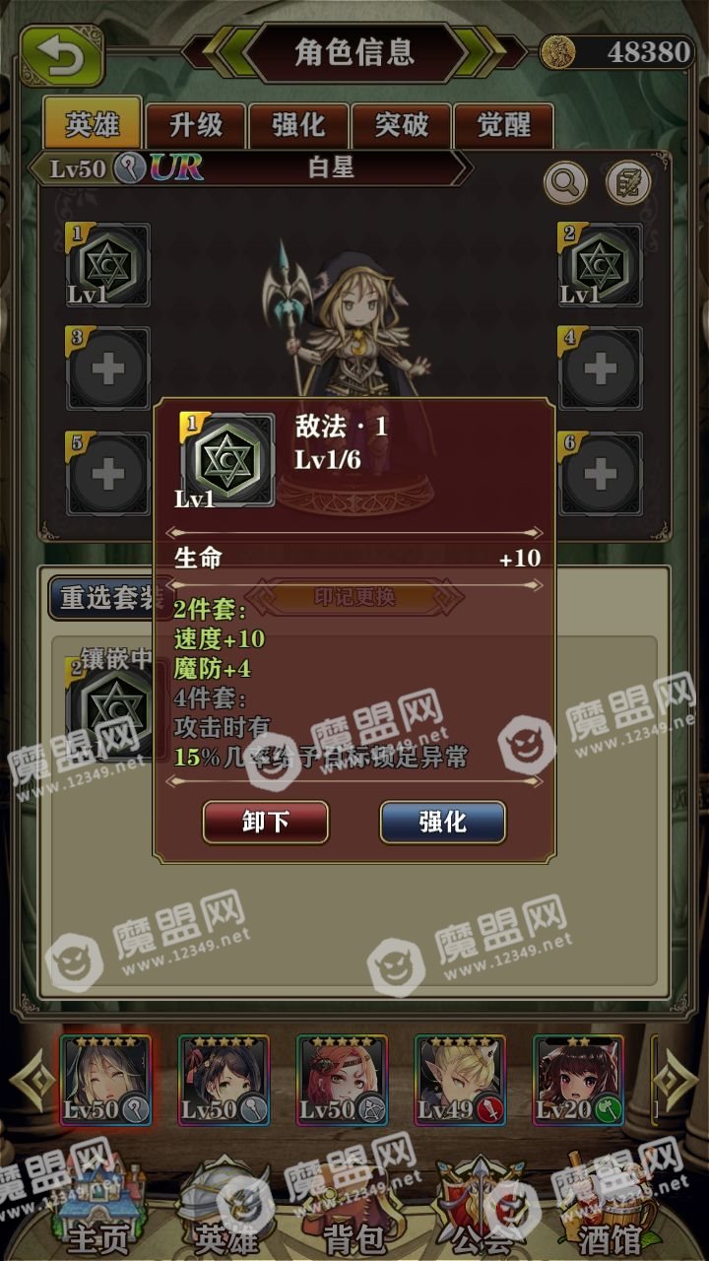Select the red-haired Lv50 hero portrait
The image size is (709, 1261).
click(x=342, y=1080)
